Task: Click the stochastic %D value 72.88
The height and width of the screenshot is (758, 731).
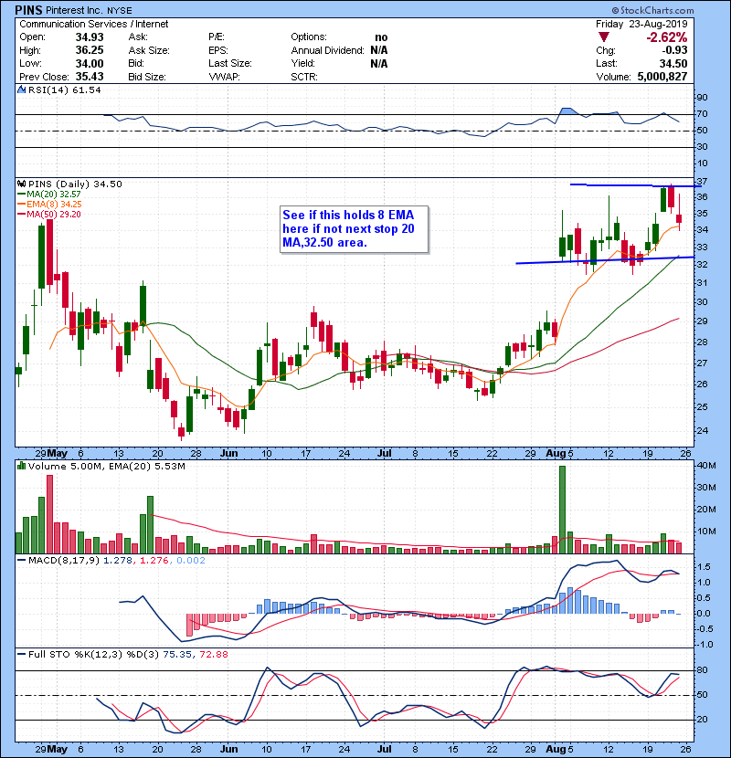Action: click(212, 654)
